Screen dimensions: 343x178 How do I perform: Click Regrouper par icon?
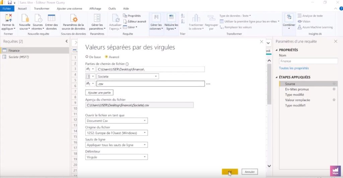211,18
